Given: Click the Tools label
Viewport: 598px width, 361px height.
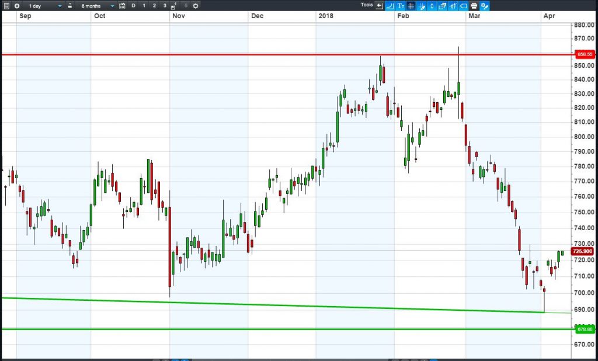Looking at the screenshot, I should [367, 5].
